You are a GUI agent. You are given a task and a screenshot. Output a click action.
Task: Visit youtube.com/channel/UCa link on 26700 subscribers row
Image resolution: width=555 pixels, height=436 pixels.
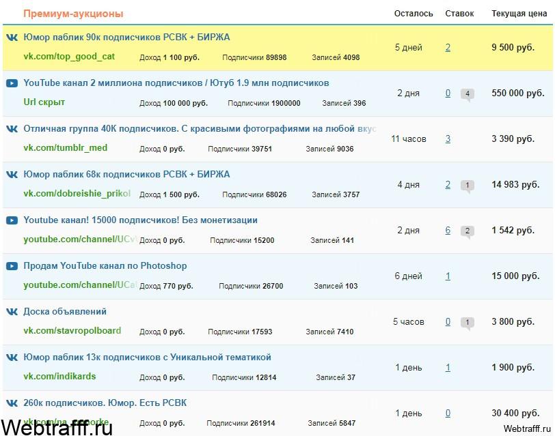click(x=80, y=285)
